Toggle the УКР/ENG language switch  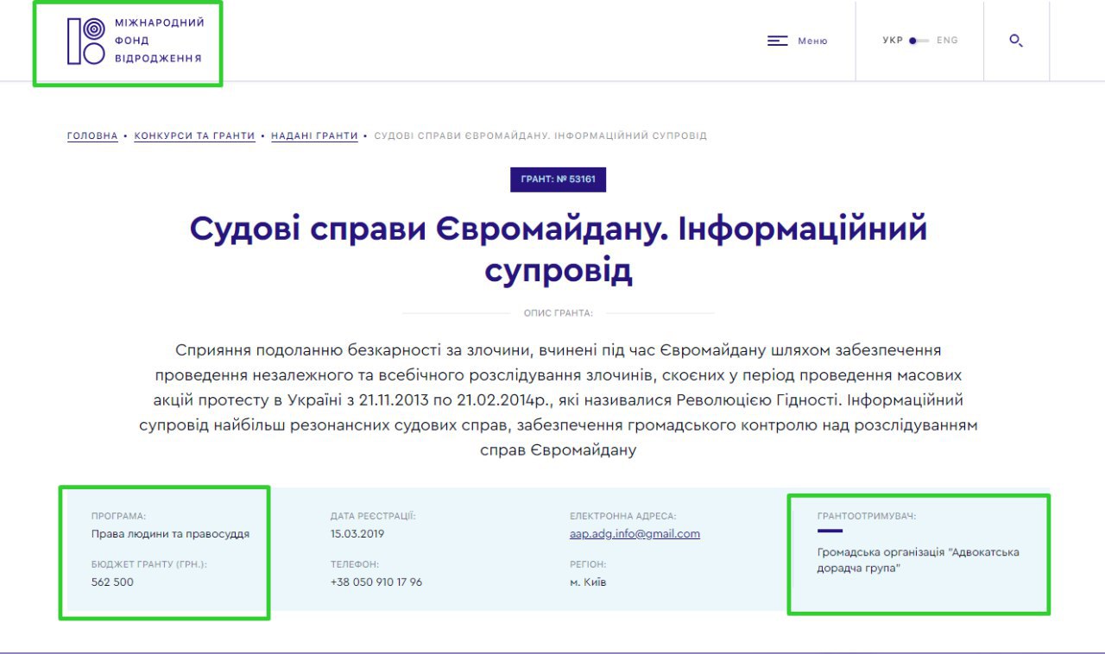(x=919, y=41)
